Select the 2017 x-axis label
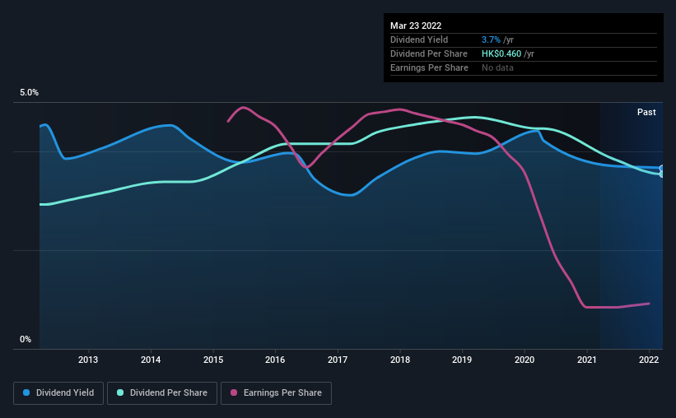 click(338, 360)
